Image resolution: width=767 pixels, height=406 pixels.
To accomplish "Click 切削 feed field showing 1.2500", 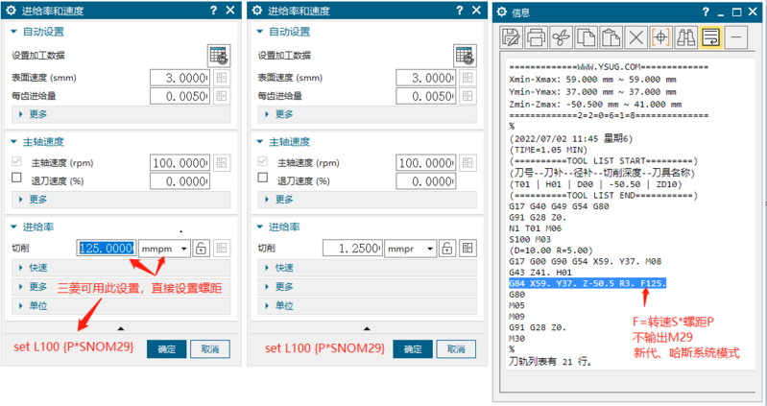I will (x=352, y=248).
